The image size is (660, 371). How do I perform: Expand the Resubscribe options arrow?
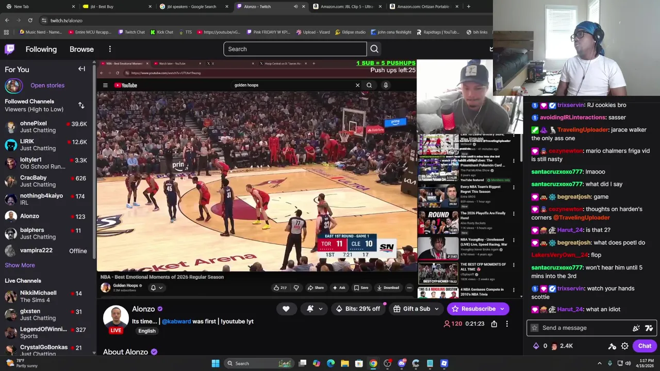pos(502,309)
